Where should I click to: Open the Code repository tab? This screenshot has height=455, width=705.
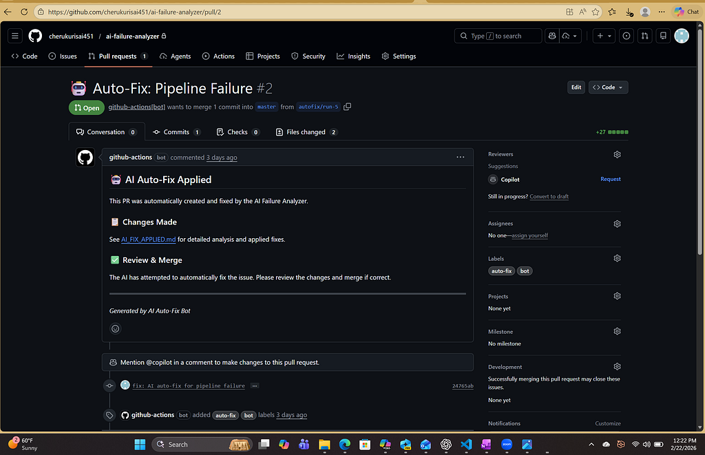click(24, 56)
